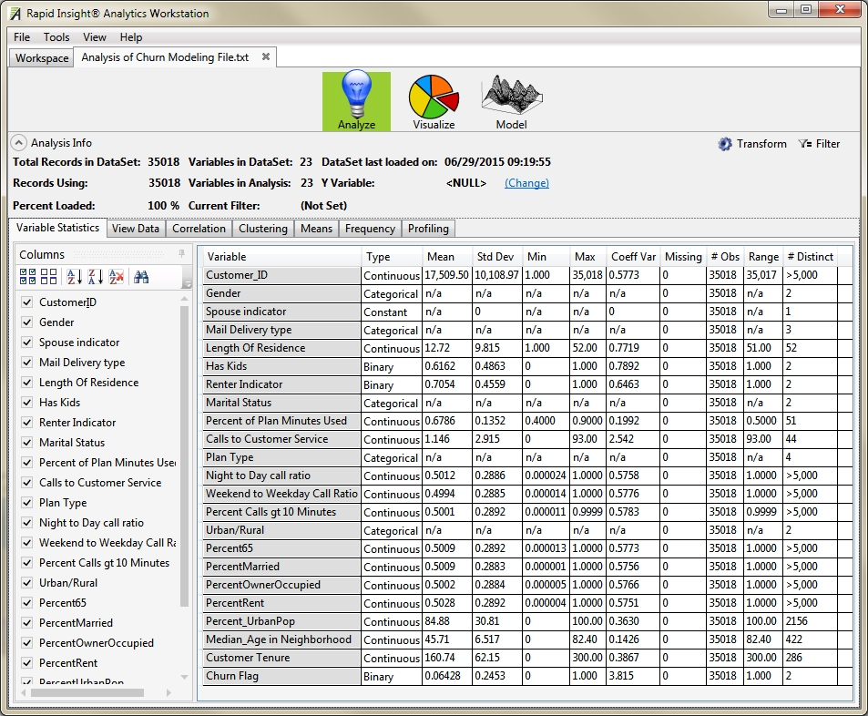The image size is (868, 716).
Task: Open the Correlation tab
Action: point(199,229)
